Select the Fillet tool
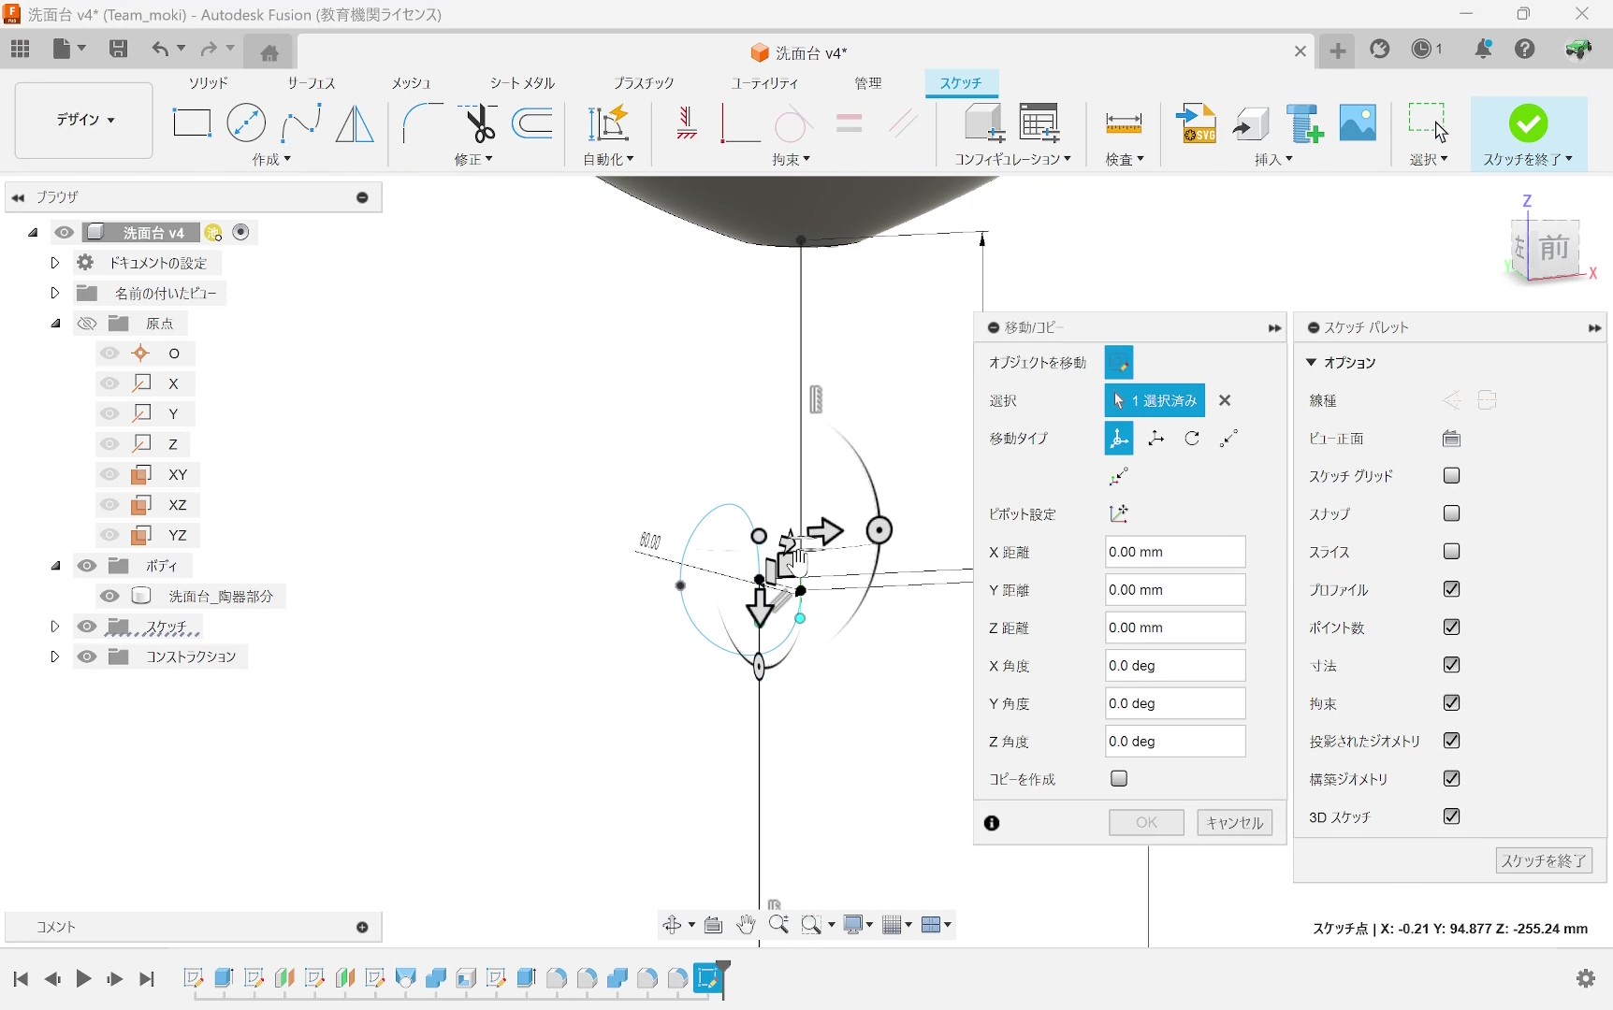Screen dimensions: 1613x1010 pos(422,123)
